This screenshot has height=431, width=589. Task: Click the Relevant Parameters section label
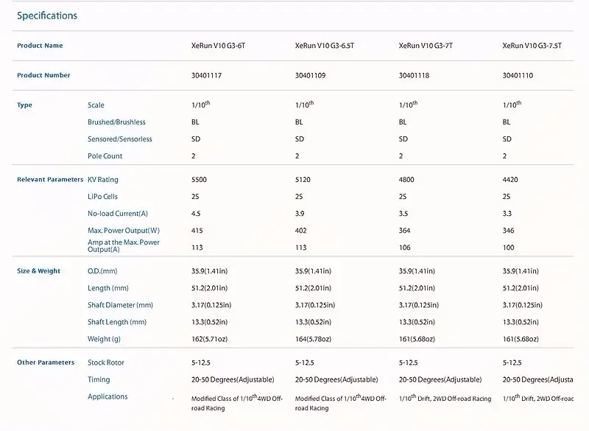50,180
